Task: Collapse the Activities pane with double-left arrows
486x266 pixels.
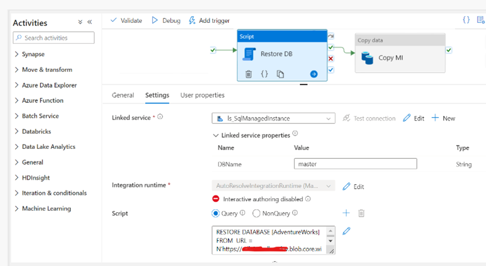Action: pos(90,22)
